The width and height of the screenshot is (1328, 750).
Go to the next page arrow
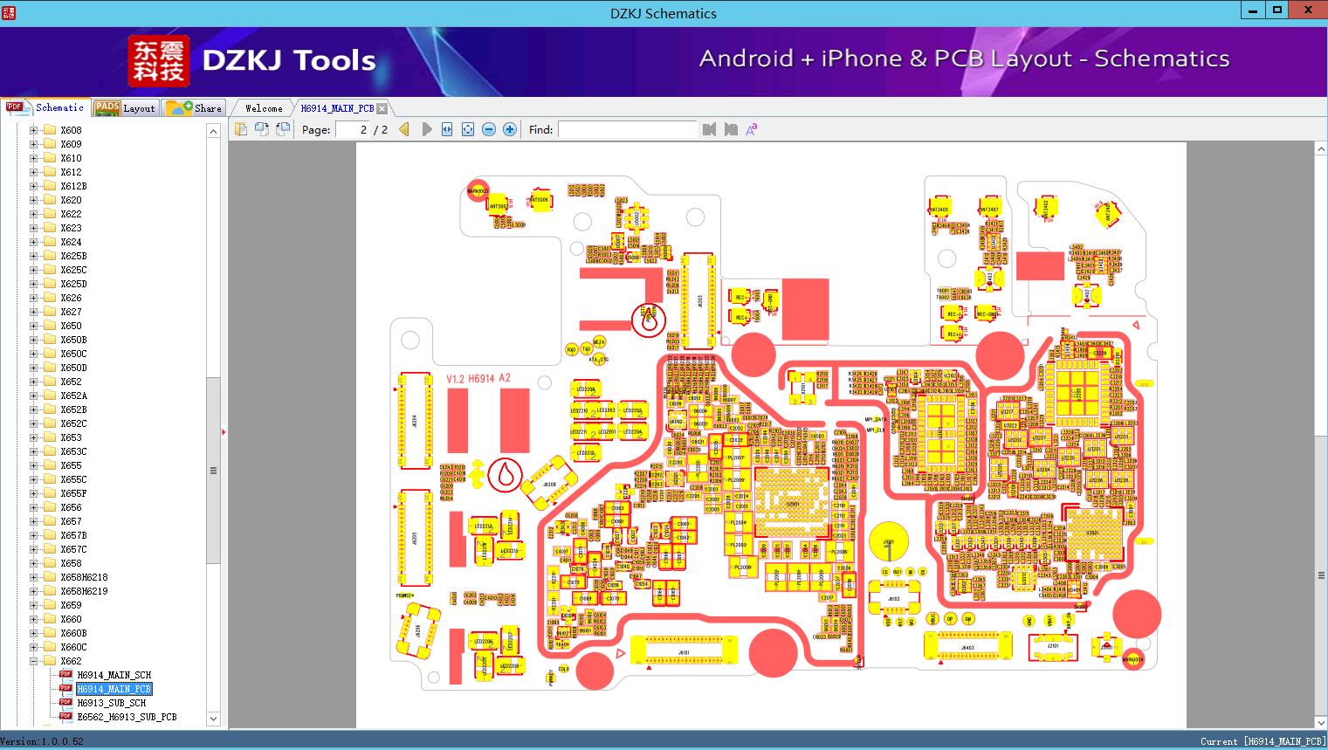click(426, 129)
